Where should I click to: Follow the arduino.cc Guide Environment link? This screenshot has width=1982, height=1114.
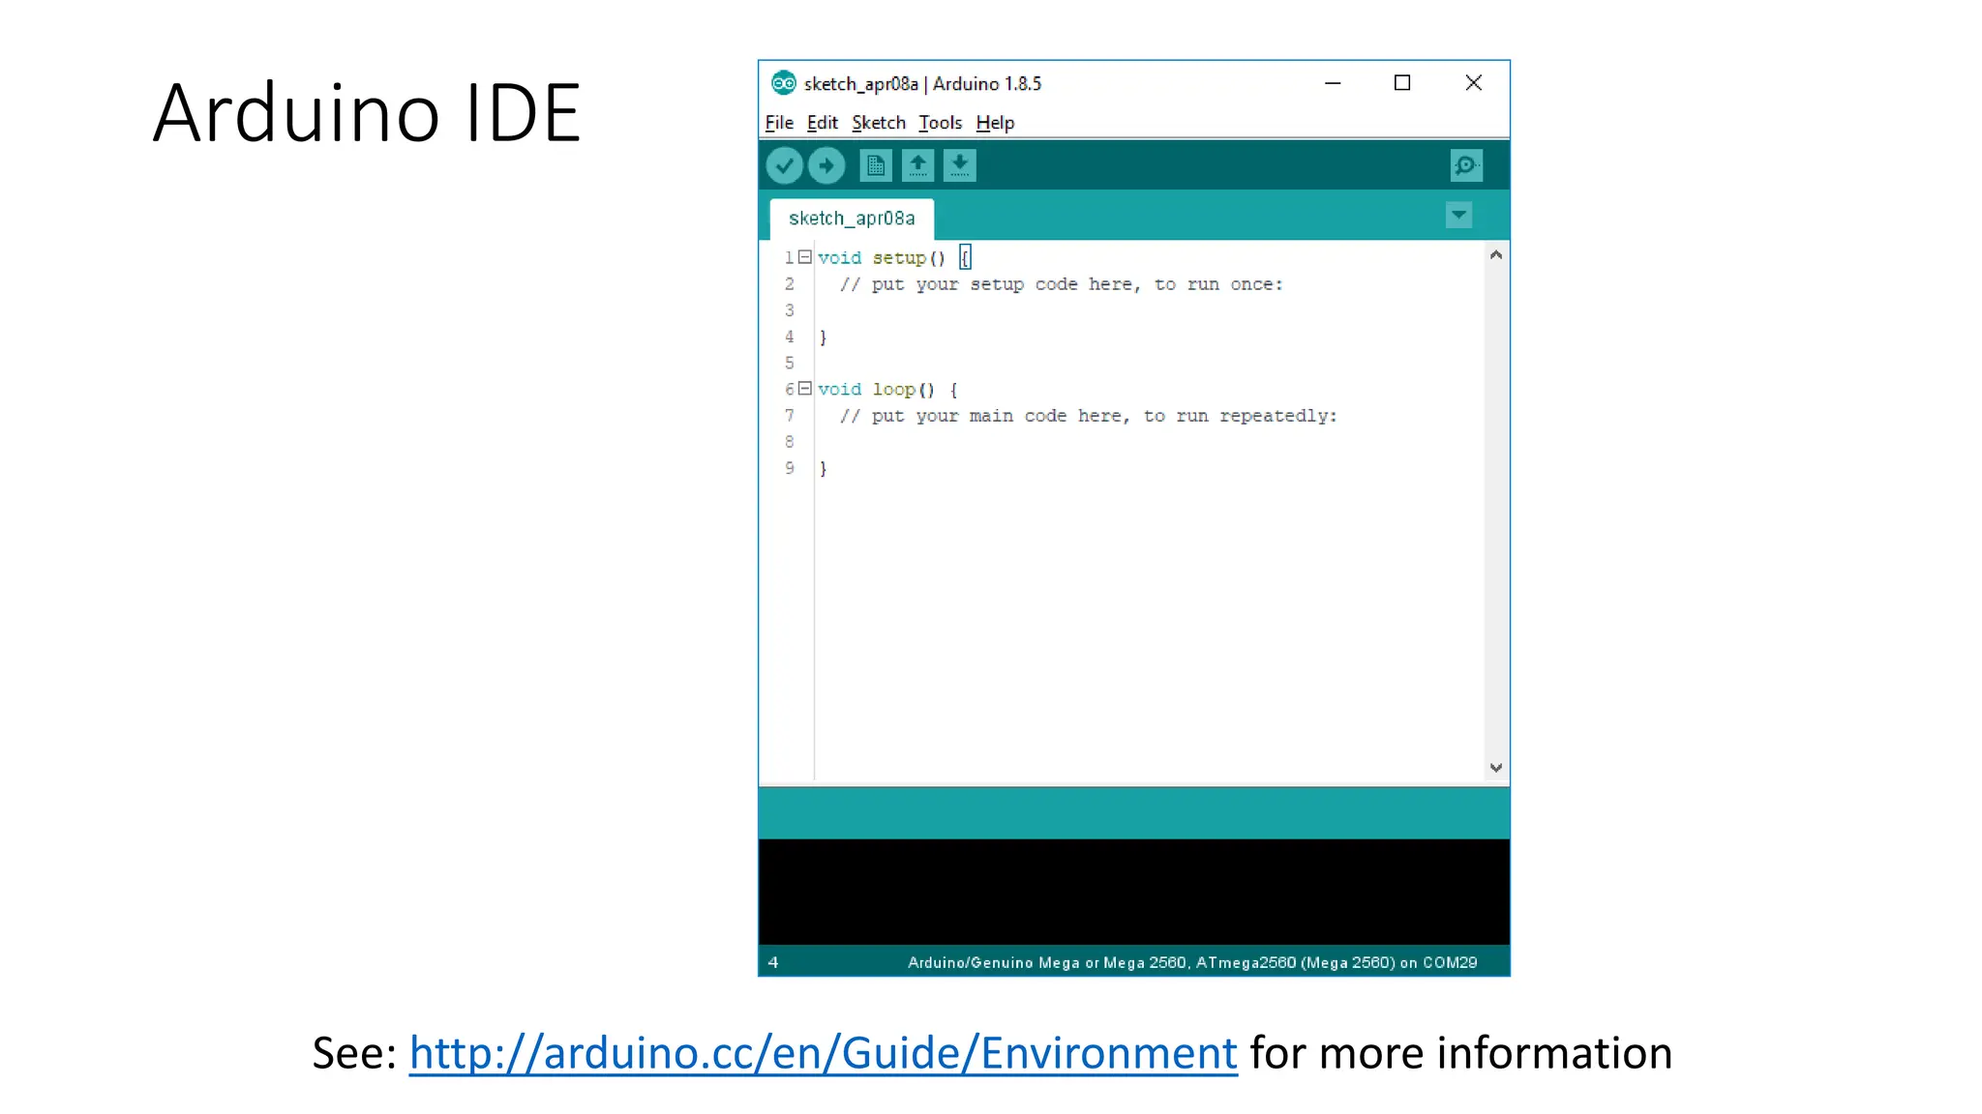tap(823, 1052)
